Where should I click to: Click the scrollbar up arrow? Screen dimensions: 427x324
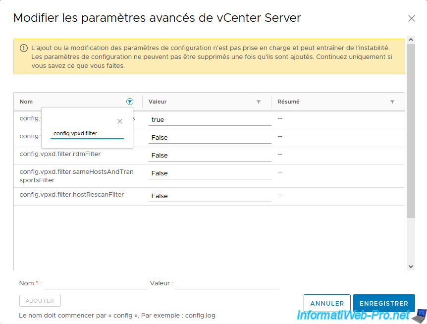tap(411, 40)
